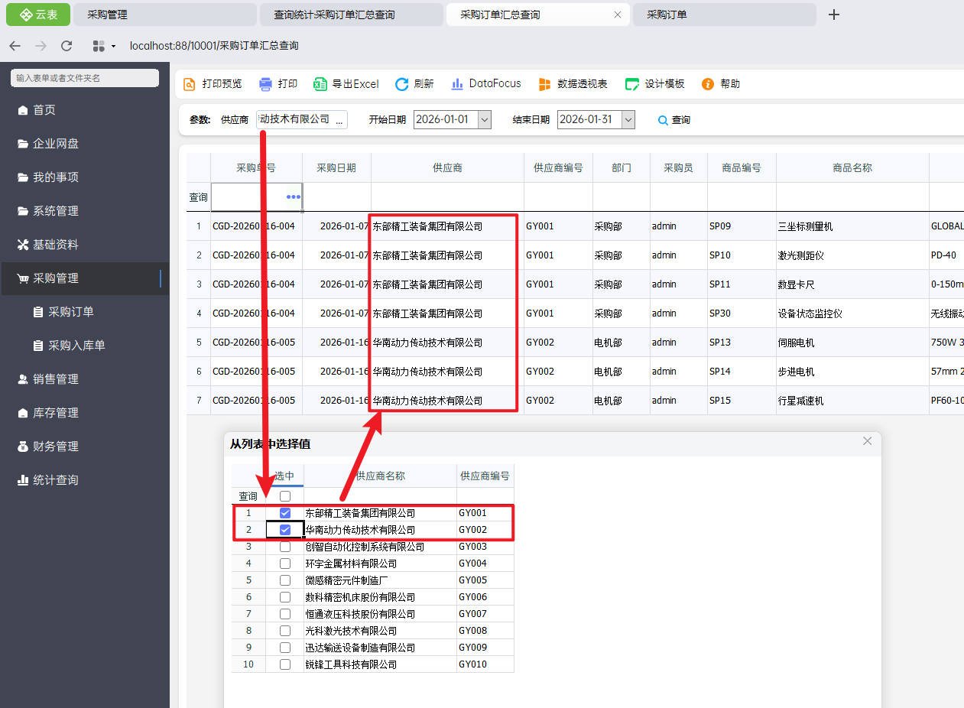Click the 商品名称 column header
This screenshot has height=708, width=964.
[852, 168]
